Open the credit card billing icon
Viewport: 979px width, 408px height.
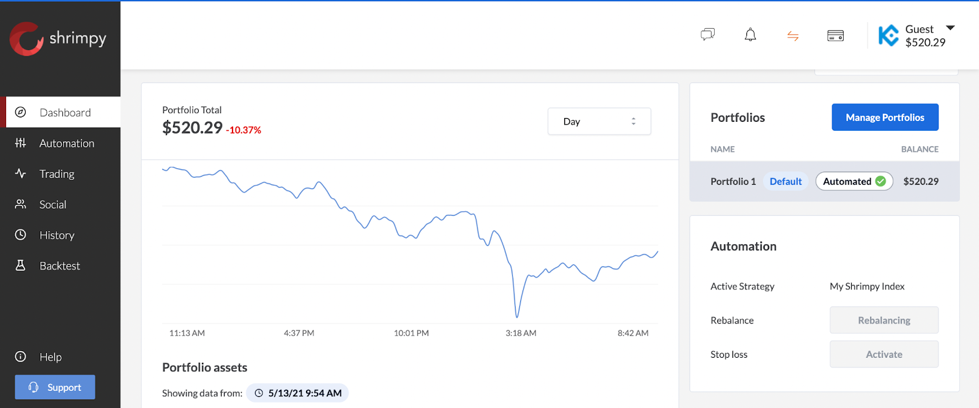(x=835, y=36)
